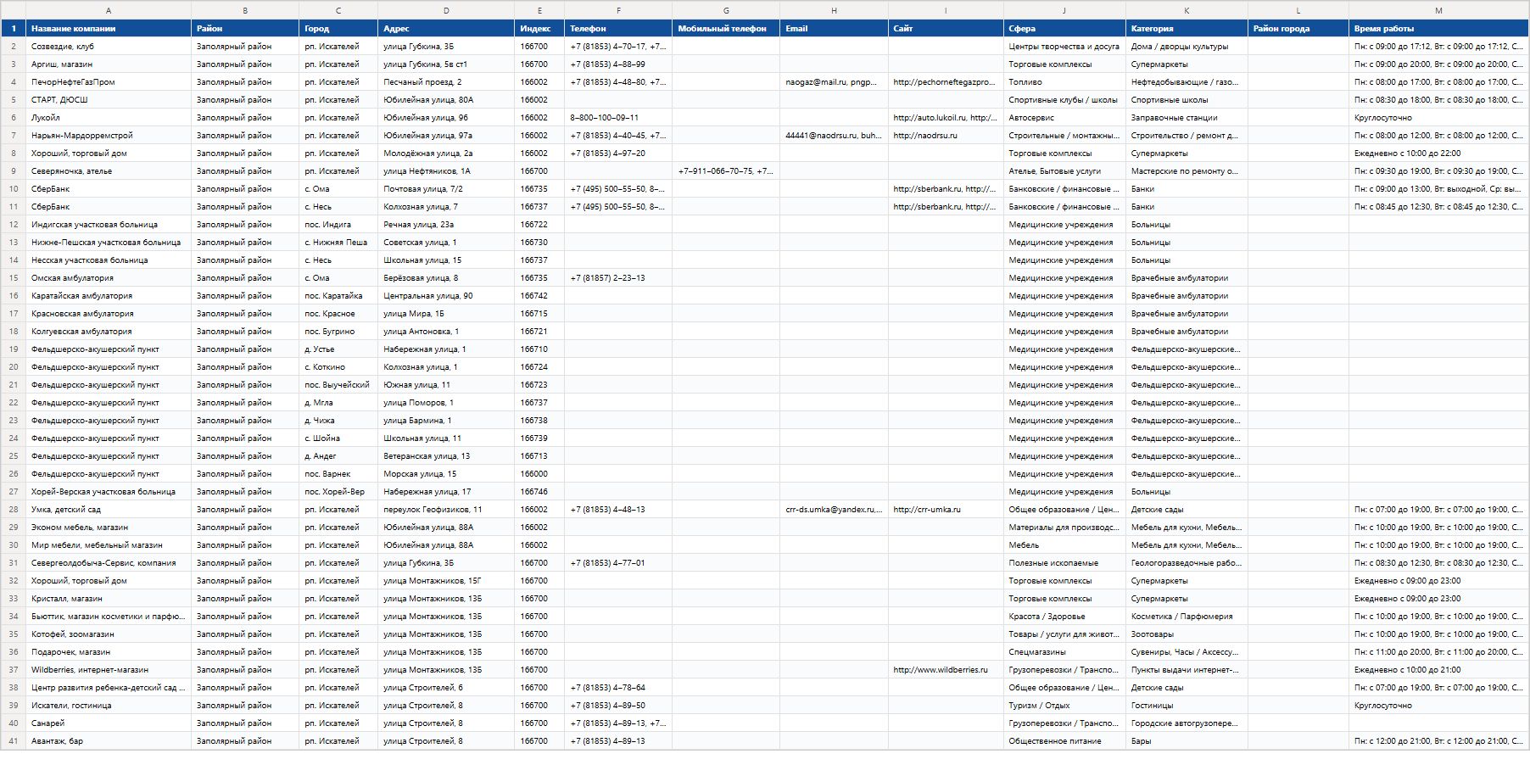Viewport: 1530px width, 765px height.
Task: Select the city cell "пос. Каратайка"
Action: [x=338, y=296]
